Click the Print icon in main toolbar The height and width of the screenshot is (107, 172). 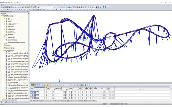pos(14,7)
